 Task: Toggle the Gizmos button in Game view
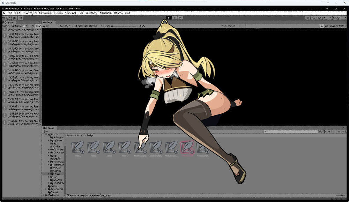340,26
